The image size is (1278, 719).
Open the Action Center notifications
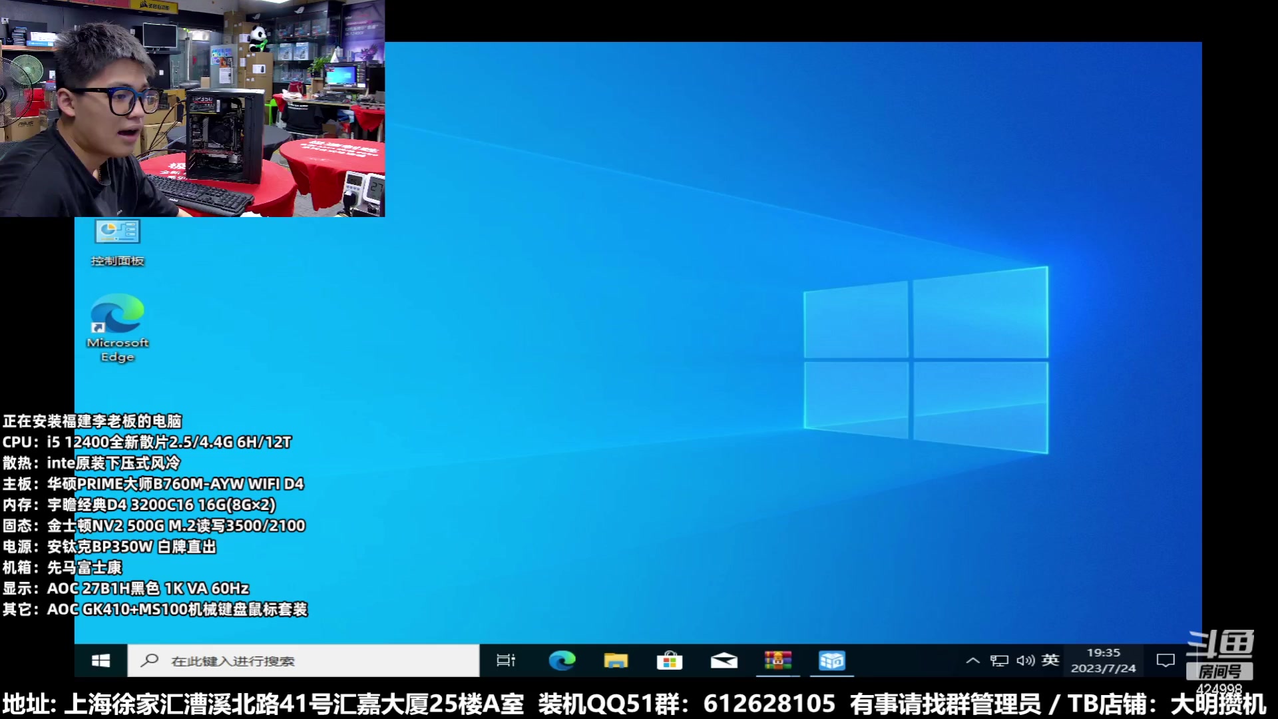[x=1166, y=660]
